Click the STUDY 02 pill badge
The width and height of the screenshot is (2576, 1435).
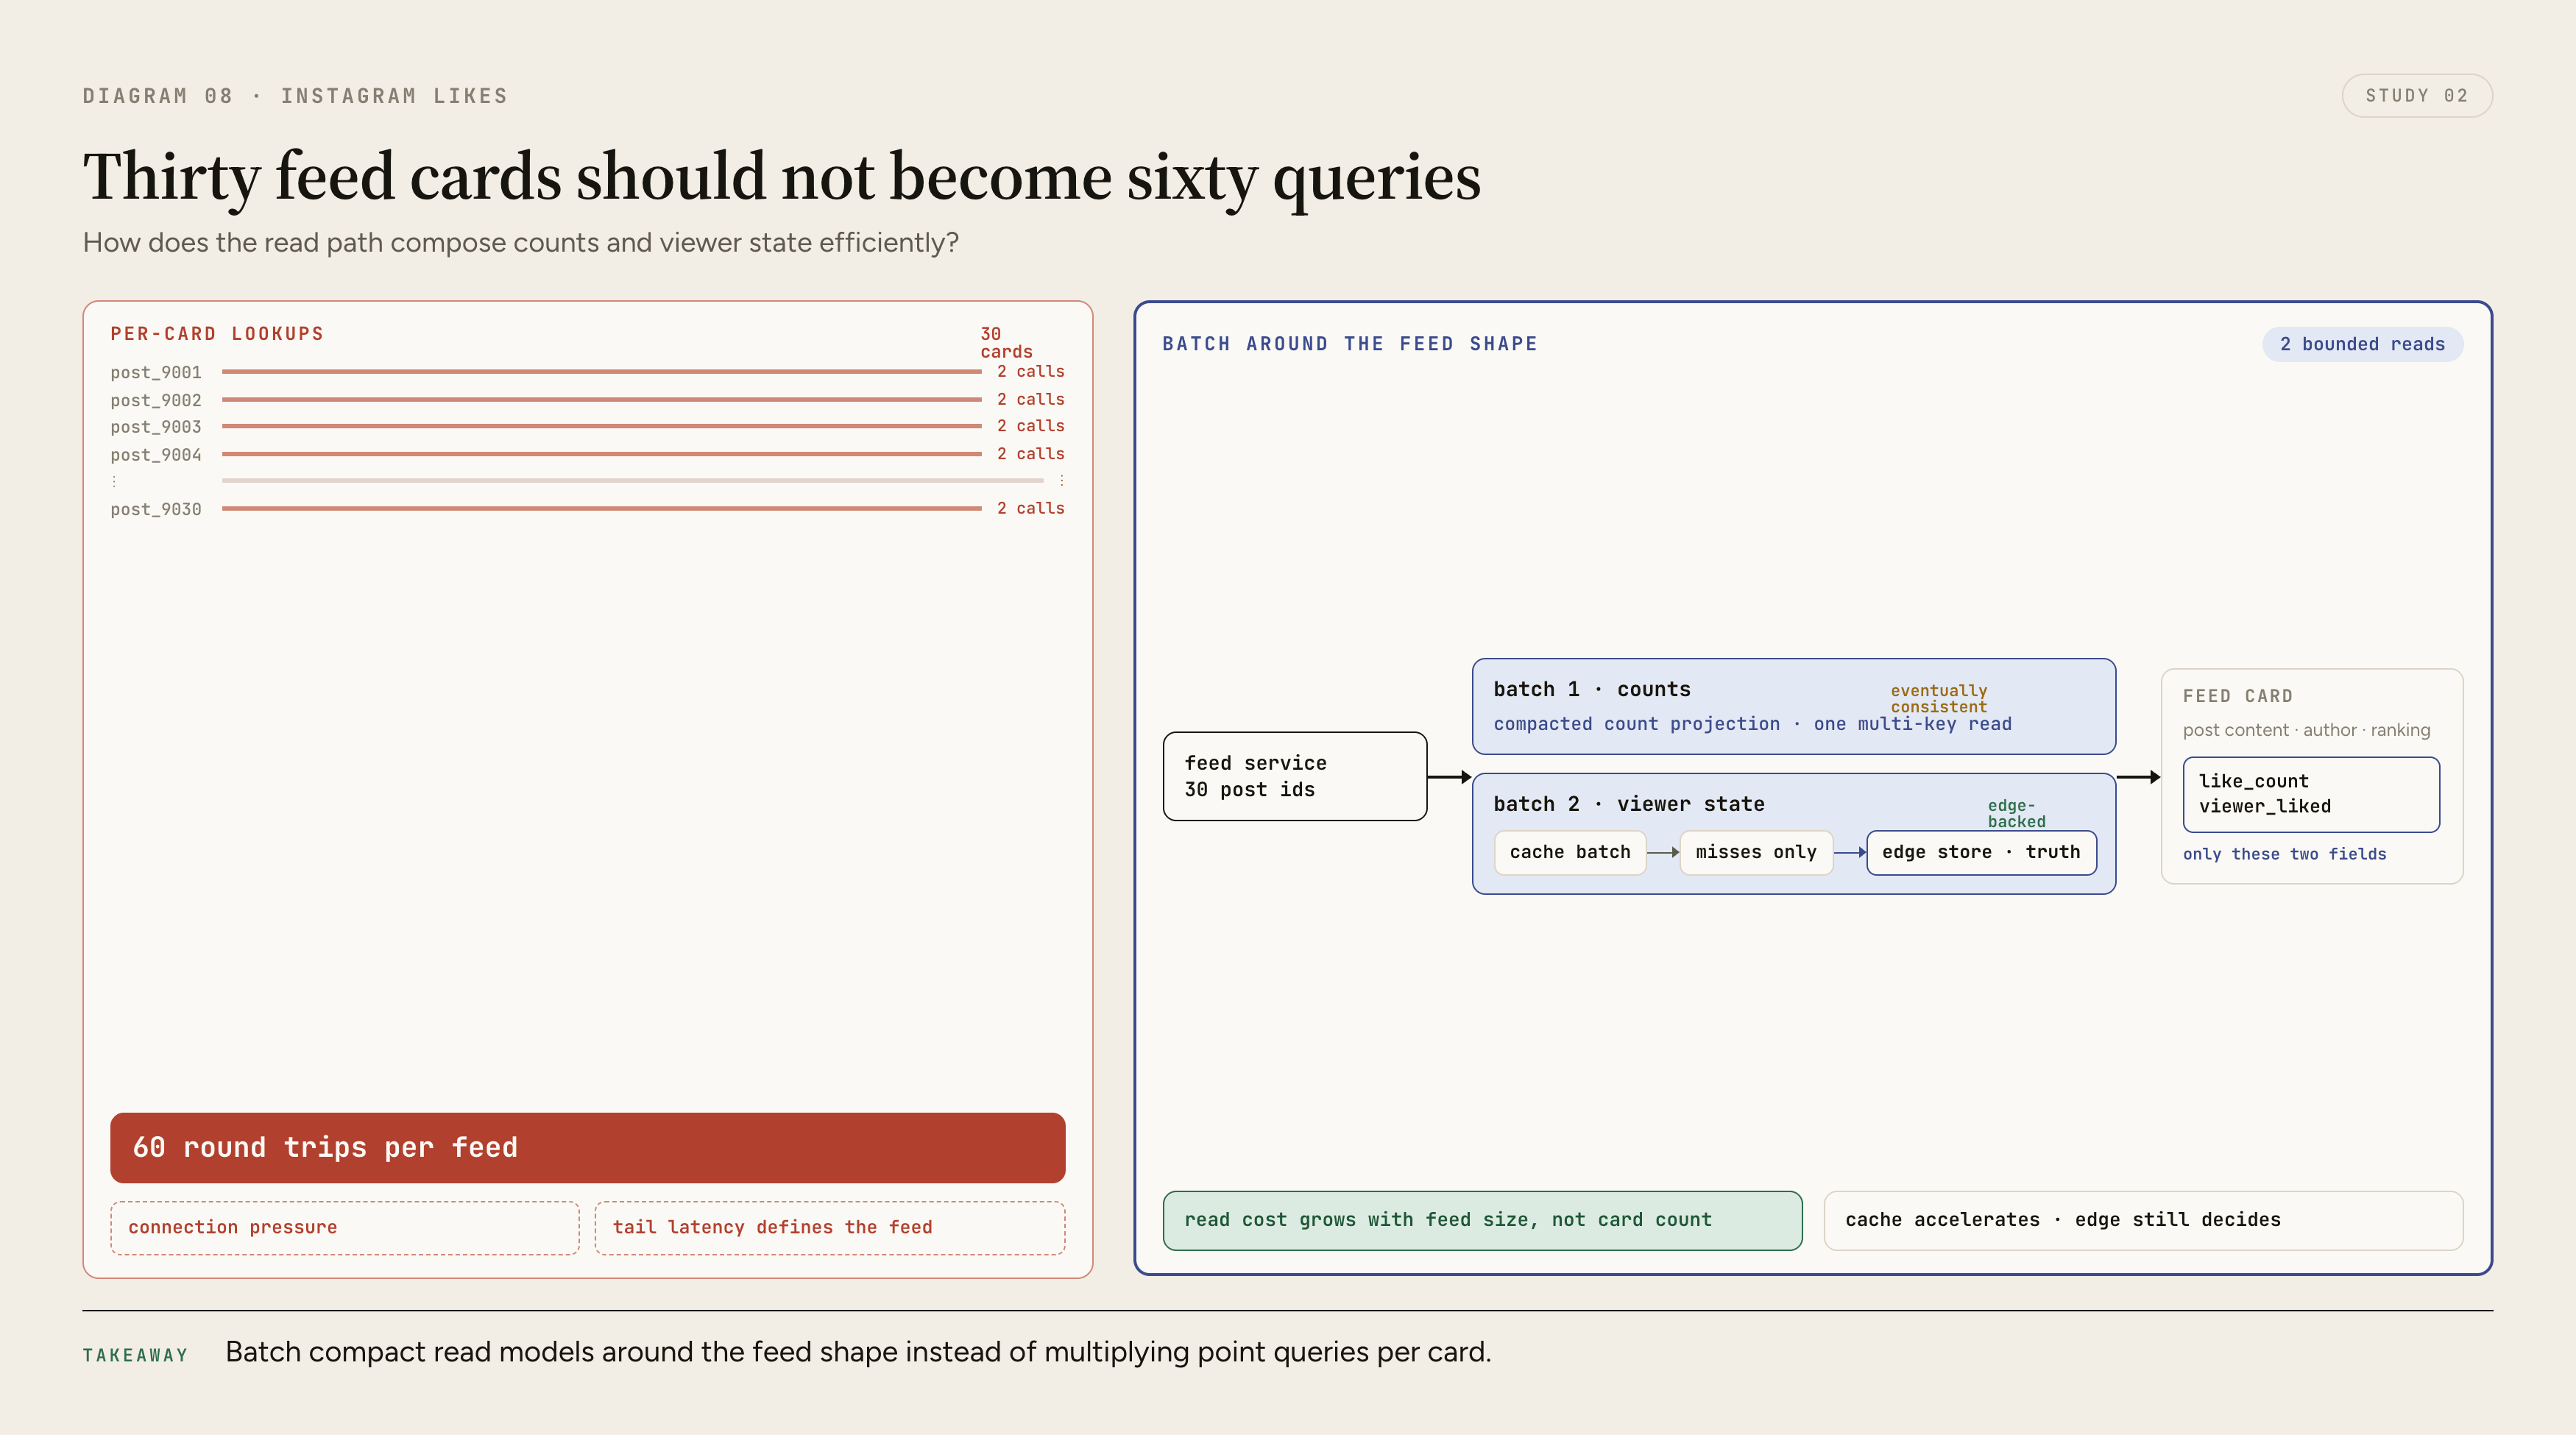point(2416,96)
